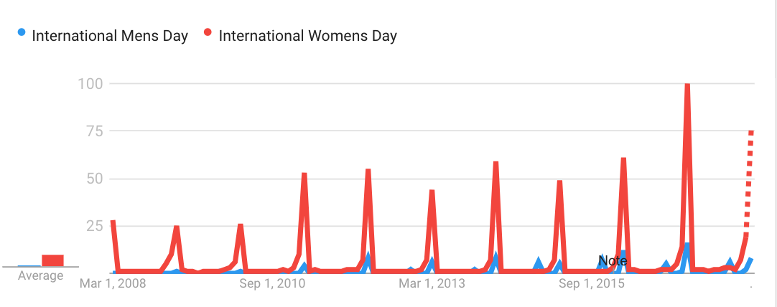This screenshot has height=307, width=777.
Task: Click the 50 y-axis value label
Action: 94,179
